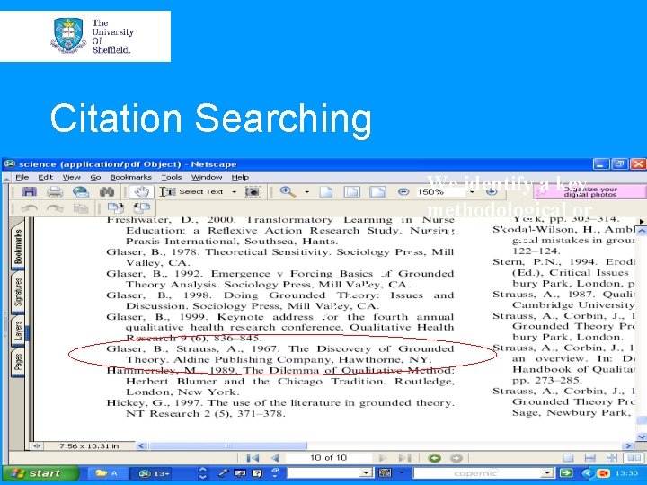The height and width of the screenshot is (485, 647).
Task: Open the Select Text tool dropdown arrow
Action: coord(234,192)
